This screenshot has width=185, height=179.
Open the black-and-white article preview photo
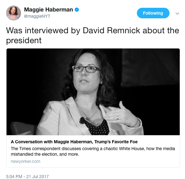pyautogui.click(x=93, y=92)
